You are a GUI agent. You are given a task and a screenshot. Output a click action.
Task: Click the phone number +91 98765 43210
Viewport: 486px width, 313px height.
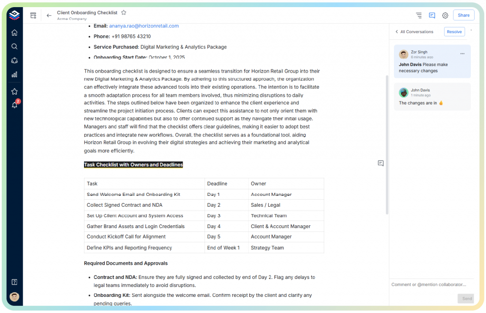(x=131, y=37)
